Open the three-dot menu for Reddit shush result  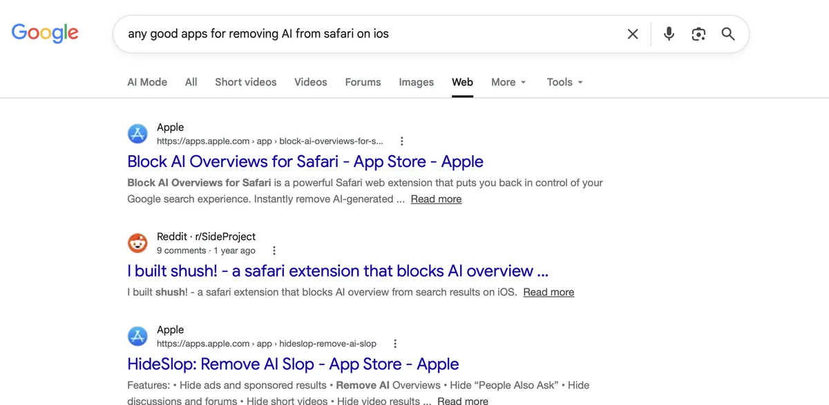tap(274, 250)
